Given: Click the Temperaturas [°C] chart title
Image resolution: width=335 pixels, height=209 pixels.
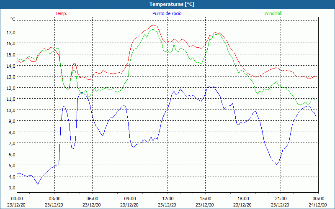Looking at the screenshot, I should (x=172, y=4).
